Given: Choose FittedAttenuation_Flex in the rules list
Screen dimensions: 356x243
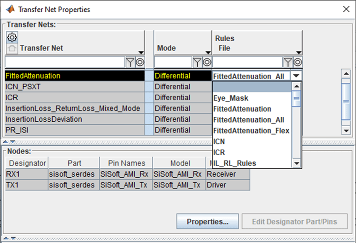Looking at the screenshot, I should point(251,131).
